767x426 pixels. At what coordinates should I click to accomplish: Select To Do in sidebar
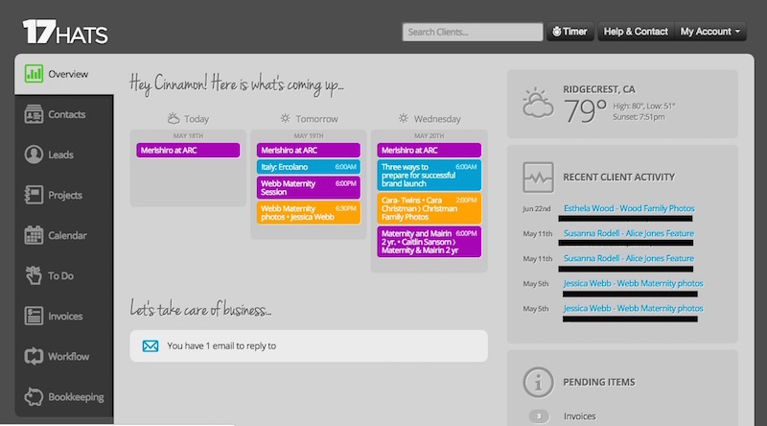tap(60, 275)
